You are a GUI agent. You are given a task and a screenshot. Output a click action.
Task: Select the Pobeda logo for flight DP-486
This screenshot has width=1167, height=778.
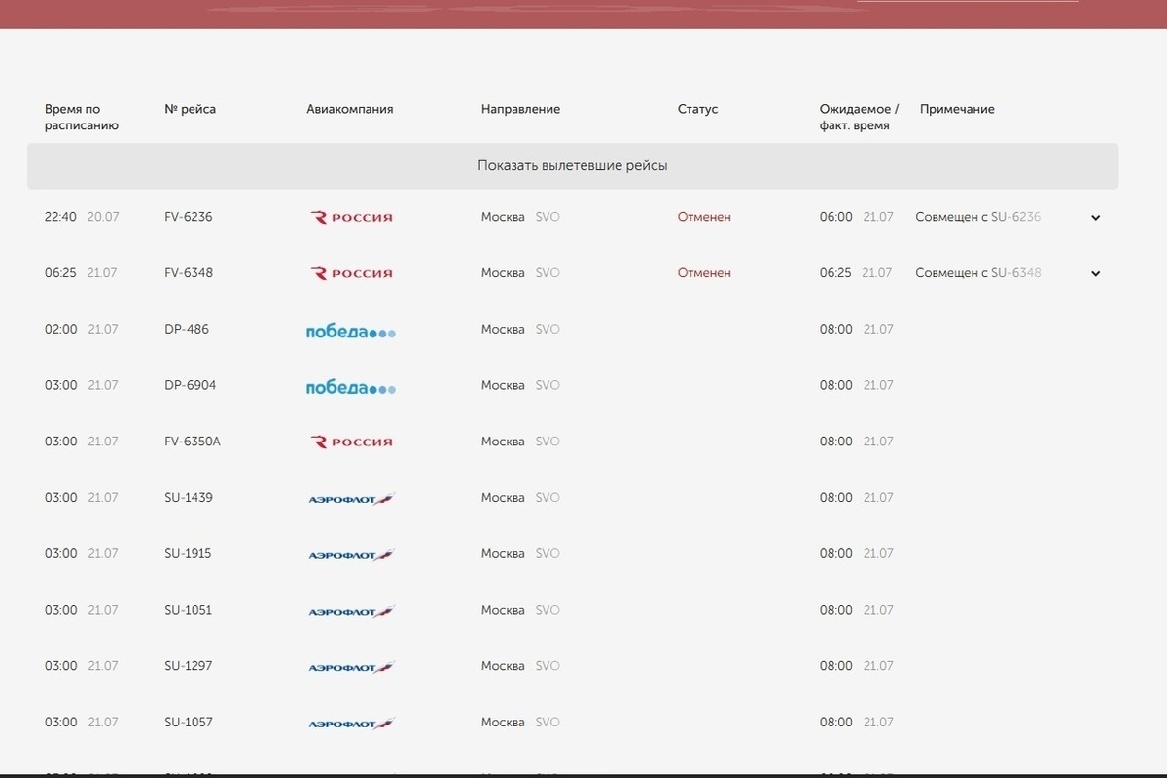[351, 331]
